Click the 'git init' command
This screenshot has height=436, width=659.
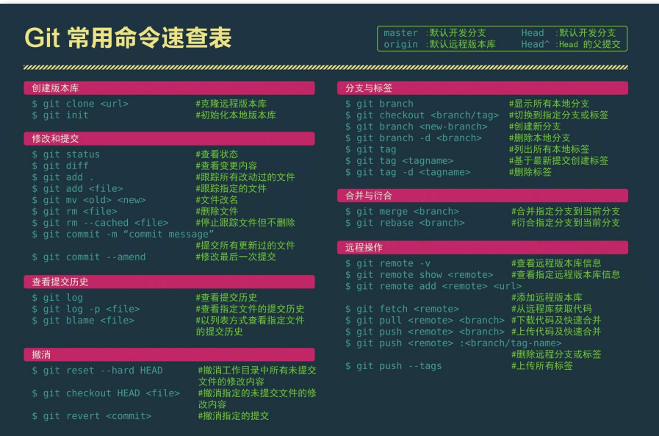[x=60, y=115]
